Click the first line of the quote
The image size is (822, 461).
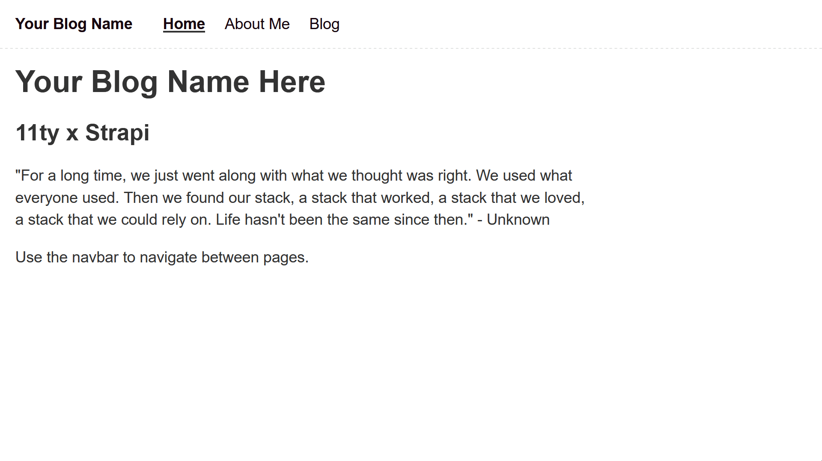click(x=294, y=175)
